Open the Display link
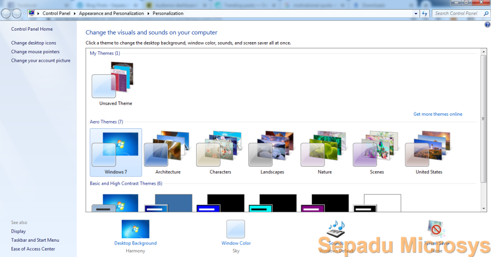This screenshot has width=491, height=257. point(19,231)
